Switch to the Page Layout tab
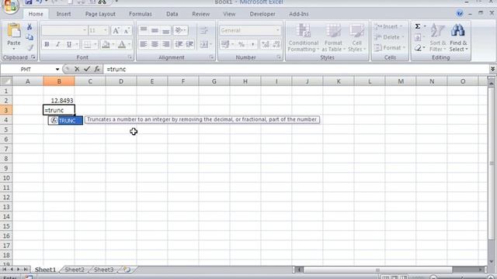This screenshot has width=497, height=279. click(100, 14)
